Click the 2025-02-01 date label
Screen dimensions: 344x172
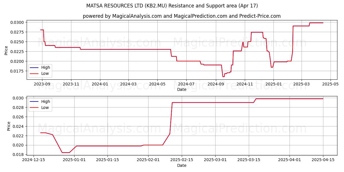pos(148,160)
